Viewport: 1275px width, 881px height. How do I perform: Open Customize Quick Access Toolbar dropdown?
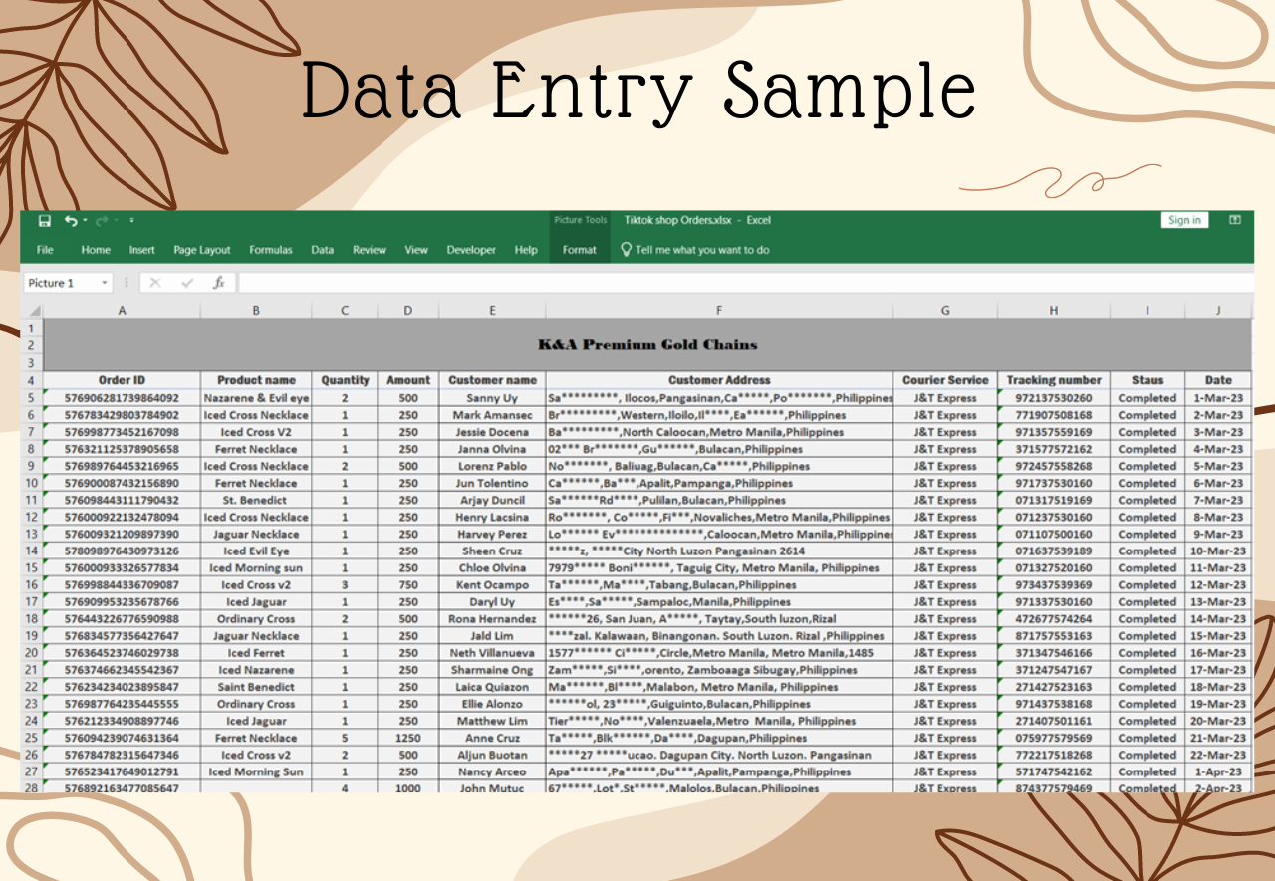[131, 220]
